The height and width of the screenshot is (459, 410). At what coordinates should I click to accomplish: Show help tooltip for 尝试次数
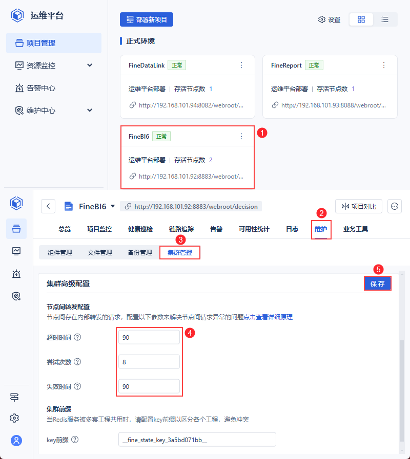[x=77, y=362]
